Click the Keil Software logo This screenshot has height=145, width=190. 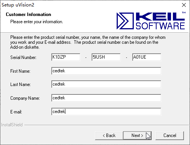click(x=151, y=21)
